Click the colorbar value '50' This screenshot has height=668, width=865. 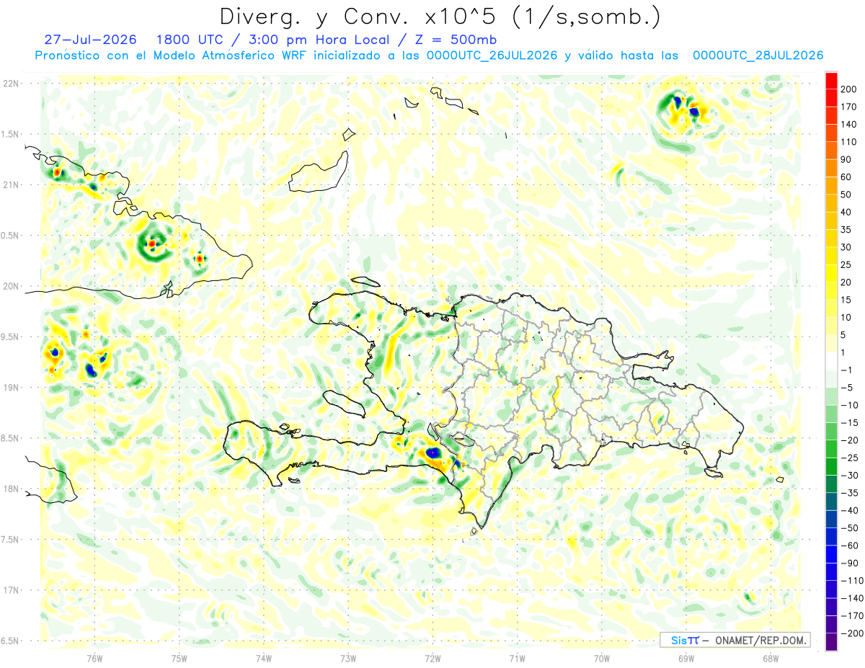pos(846,195)
